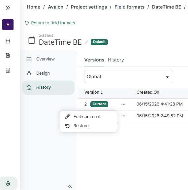The height and width of the screenshot is (190, 188).
Task: Switch to the History tab next to Versions
Action: pyautogui.click(x=116, y=60)
